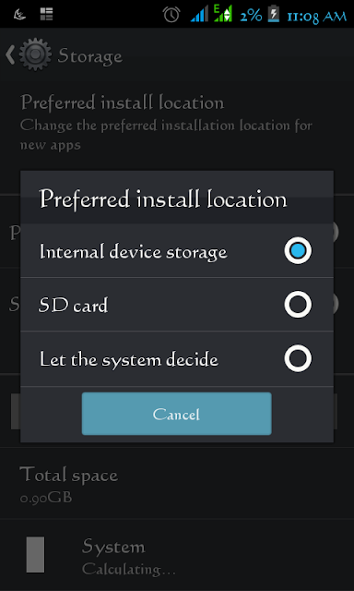Select Internal device storage radio button

click(x=298, y=250)
